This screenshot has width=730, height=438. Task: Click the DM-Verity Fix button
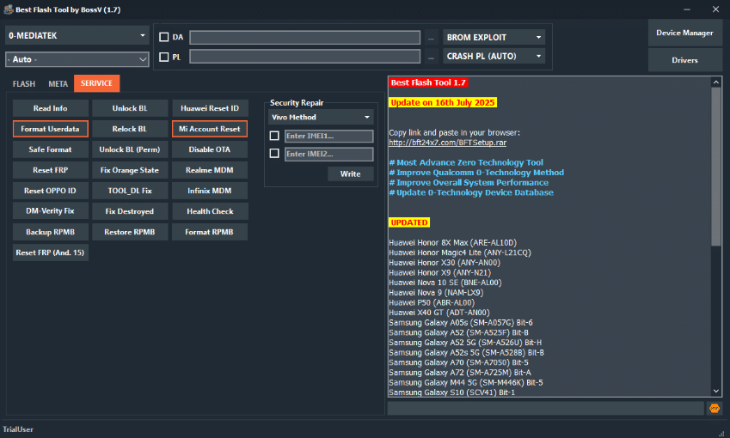tap(50, 211)
